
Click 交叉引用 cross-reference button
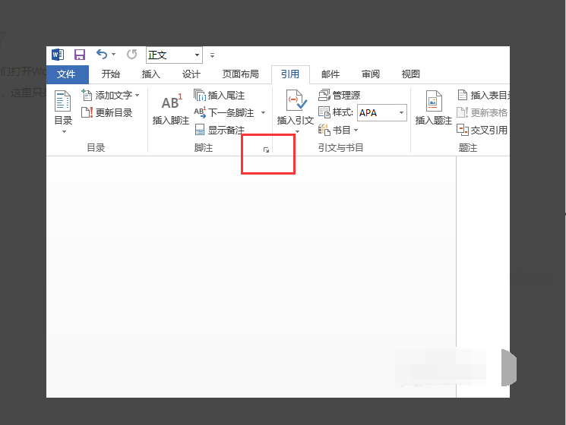click(482, 130)
